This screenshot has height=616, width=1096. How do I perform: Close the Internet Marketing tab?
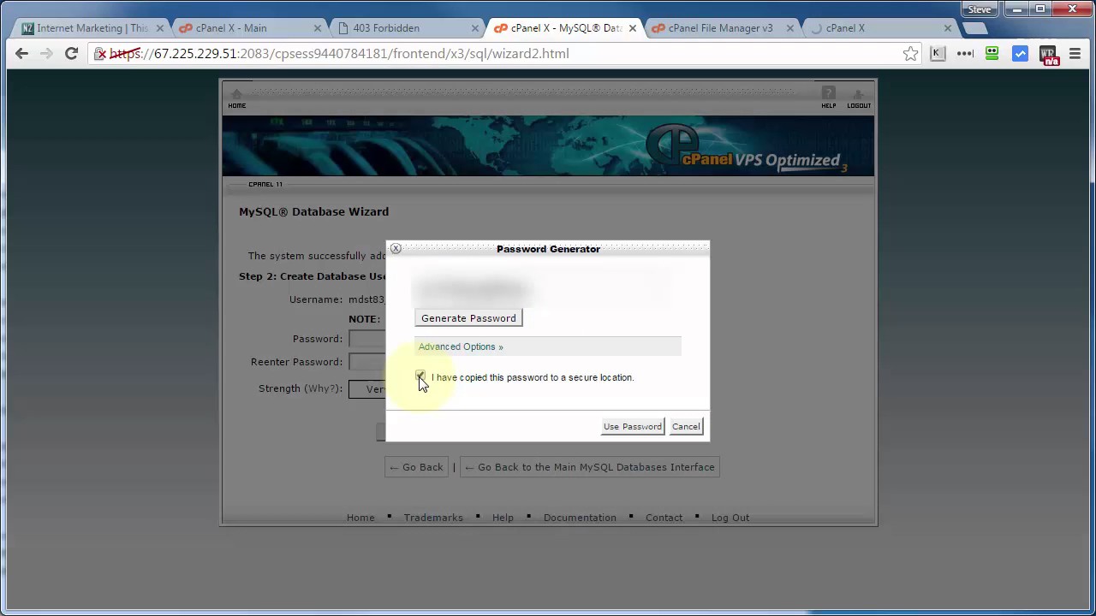pos(160,28)
